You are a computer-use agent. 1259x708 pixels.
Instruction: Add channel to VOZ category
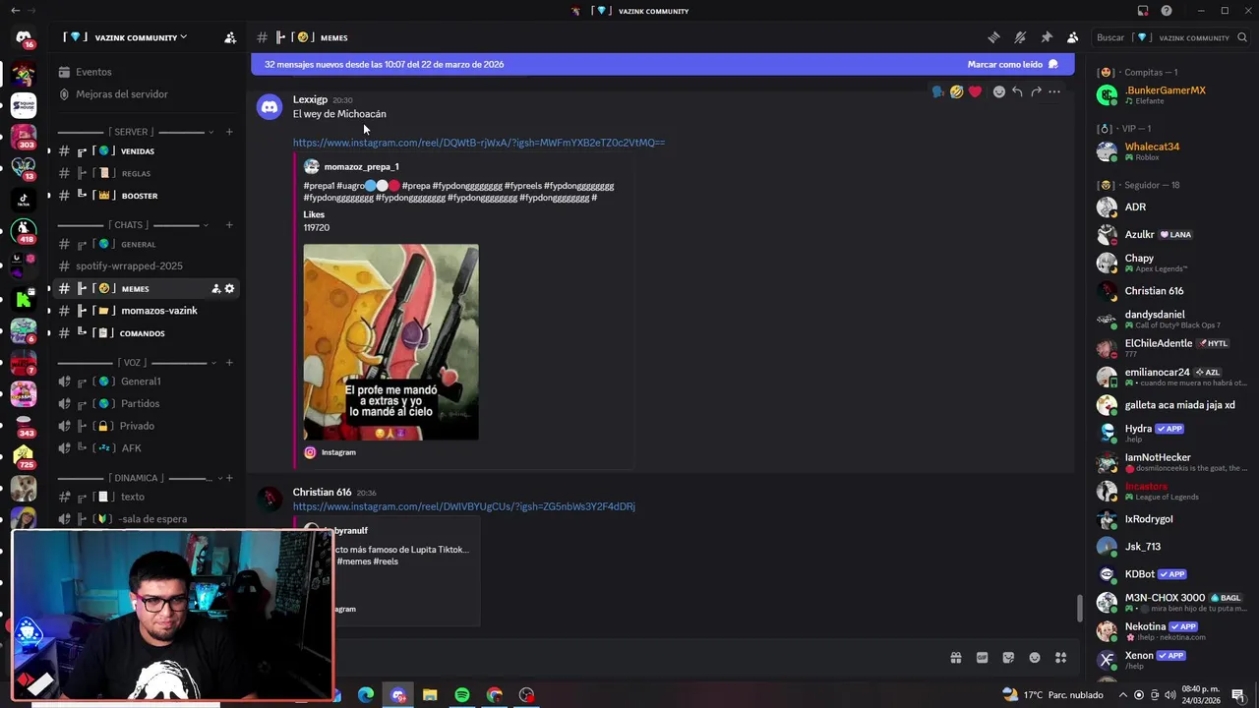(229, 363)
